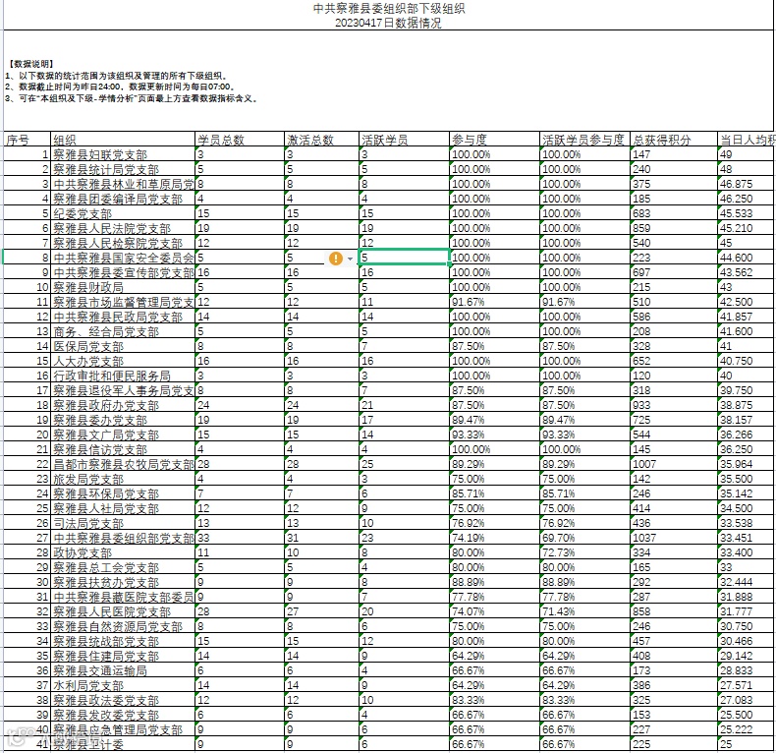This screenshot has height=753, width=776.
Task: Select the cell 行政审批和便民服务局
Action: 123,376
